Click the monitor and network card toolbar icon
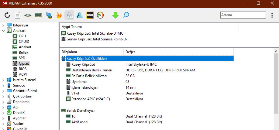 click(49, 15)
